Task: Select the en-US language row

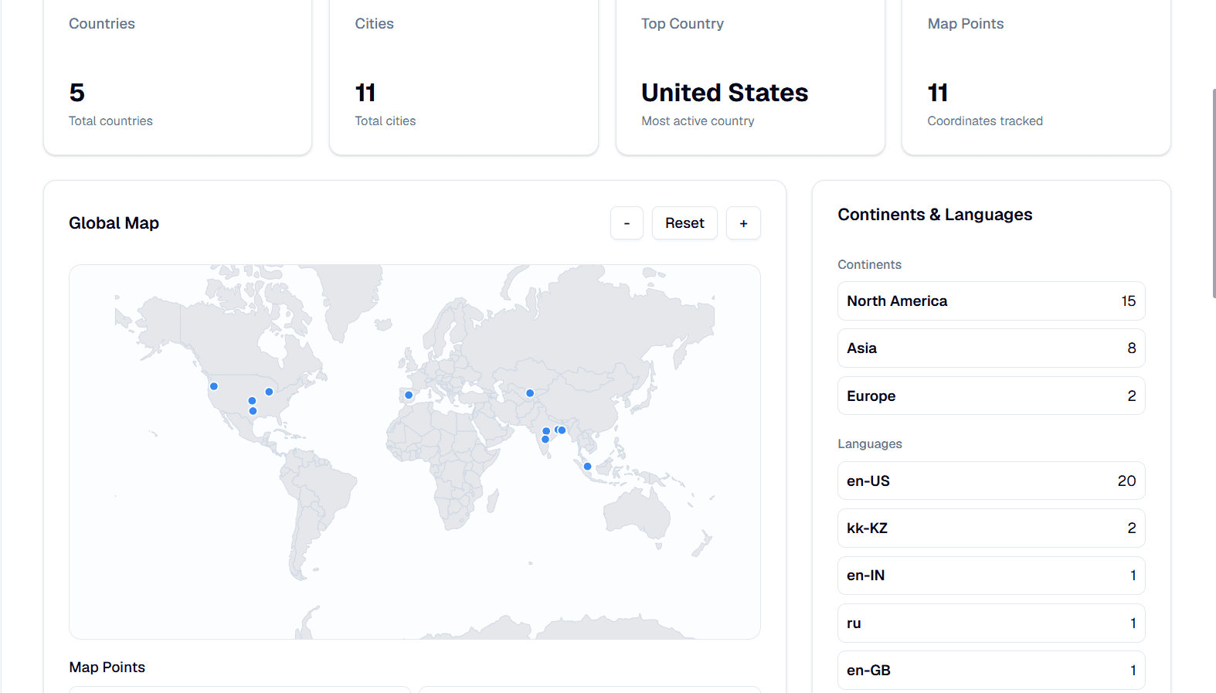Action: pos(991,481)
